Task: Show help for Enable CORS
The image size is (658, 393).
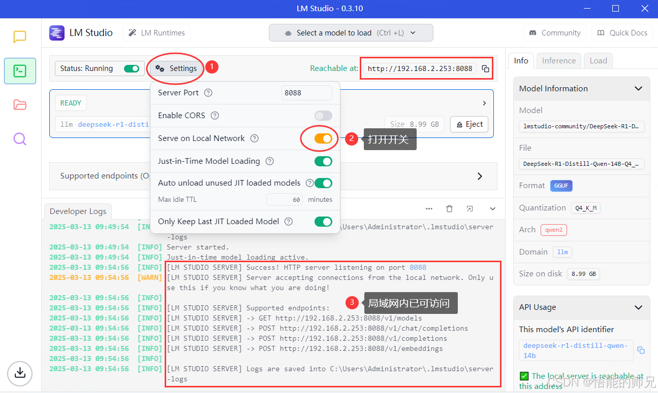Action: coord(215,116)
